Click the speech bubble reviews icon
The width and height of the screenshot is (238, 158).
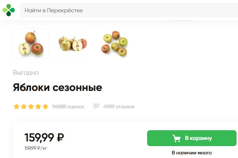(96, 106)
